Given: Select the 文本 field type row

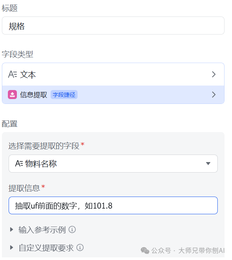Looking at the screenshot, I should (113, 74).
